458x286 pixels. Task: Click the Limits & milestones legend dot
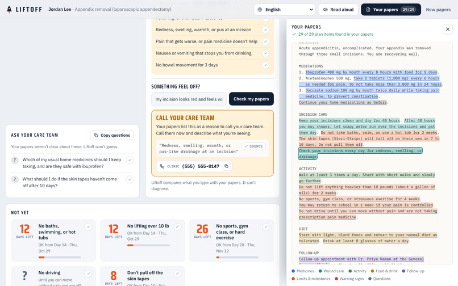293,279
